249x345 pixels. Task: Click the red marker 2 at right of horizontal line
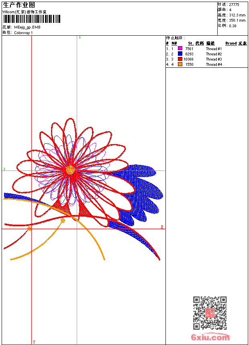(x=162, y=227)
